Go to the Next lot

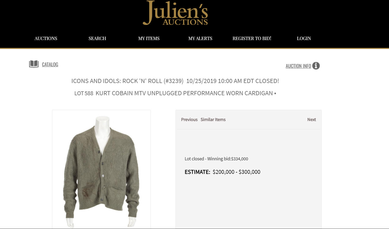(x=312, y=119)
